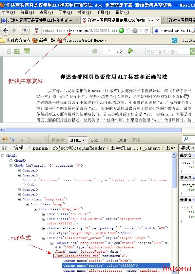Switch to Firebug CSS tab
Screen dimensions: 195x274
pyautogui.click(x=94, y=140)
